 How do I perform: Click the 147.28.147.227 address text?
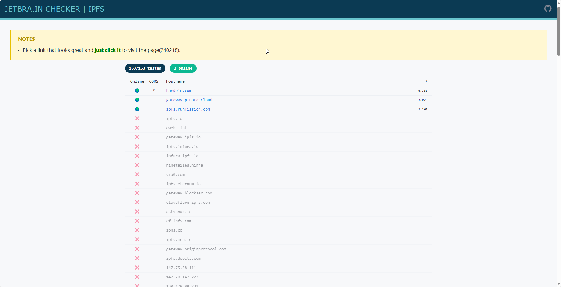coord(182,277)
